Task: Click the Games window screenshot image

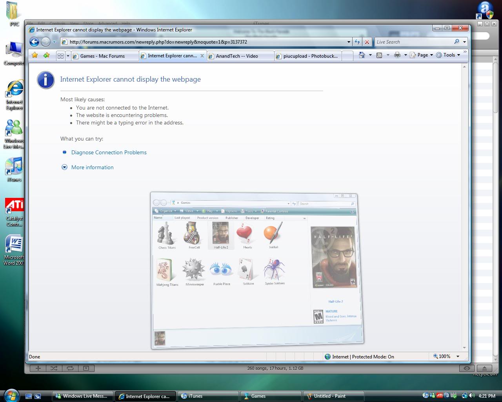Action: [257, 270]
